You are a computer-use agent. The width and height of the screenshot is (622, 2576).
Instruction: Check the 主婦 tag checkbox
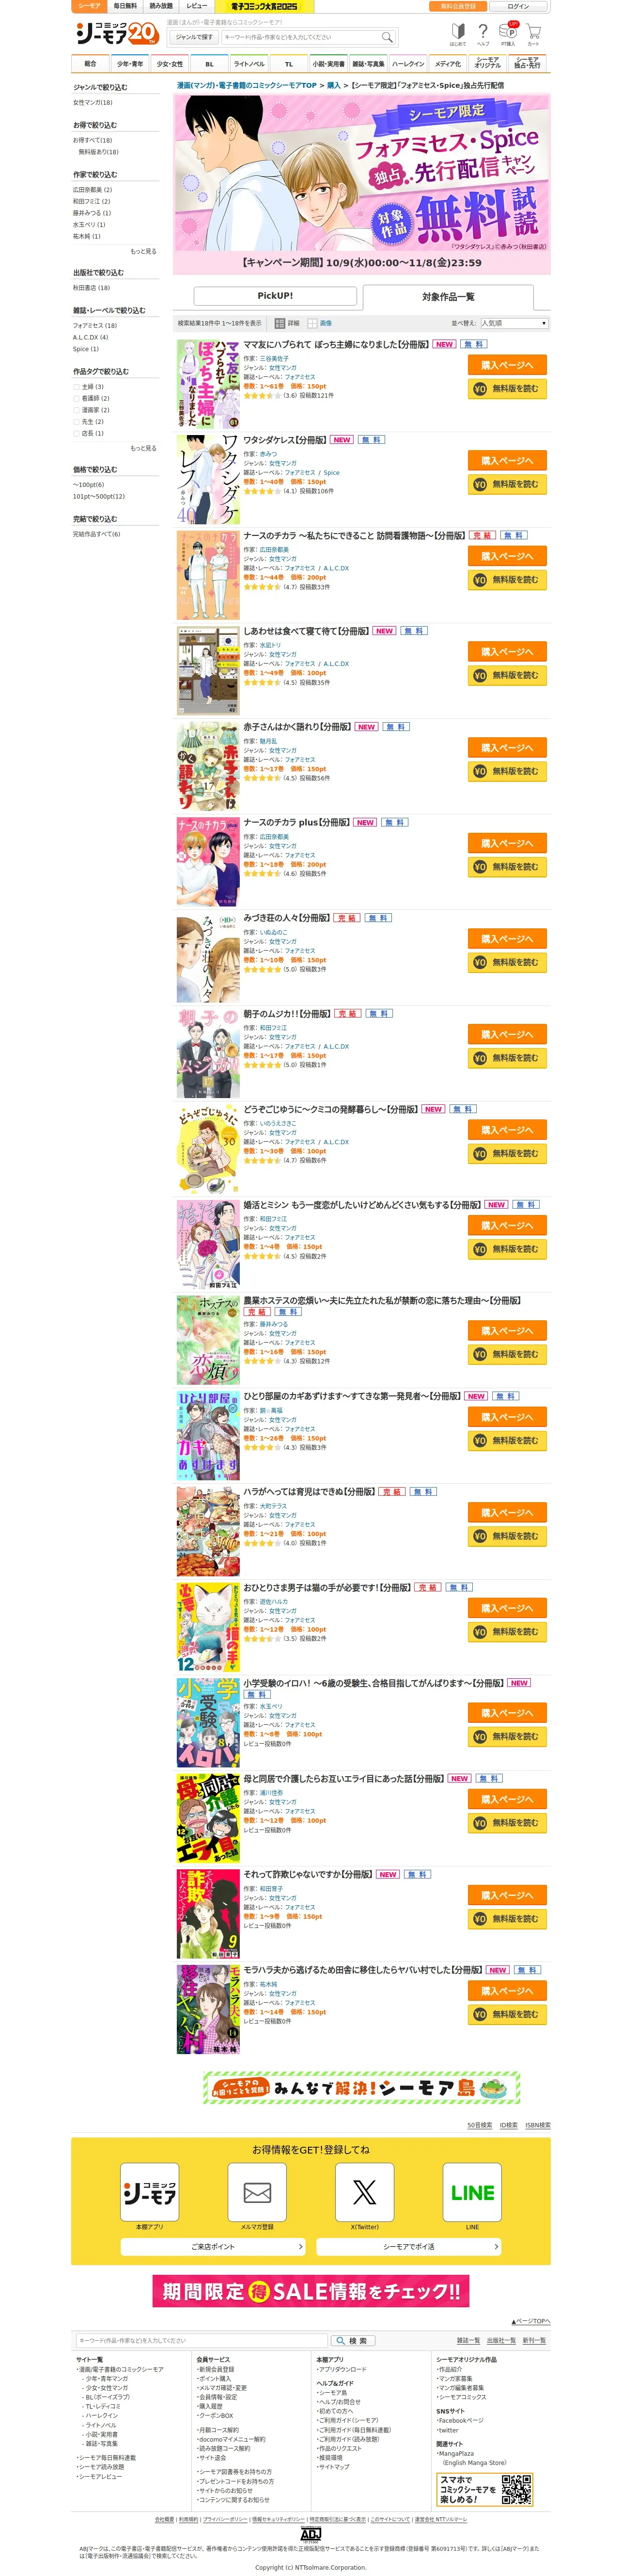point(76,387)
